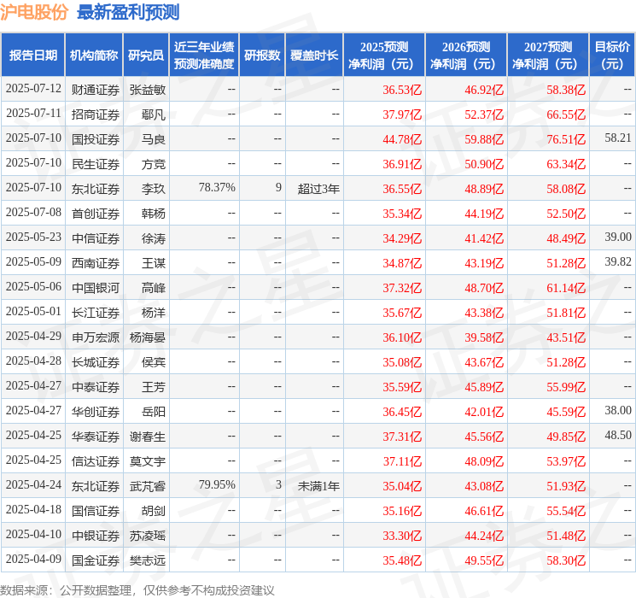Click researcher name 马良
This screenshot has height=598, width=636.
coord(154,139)
